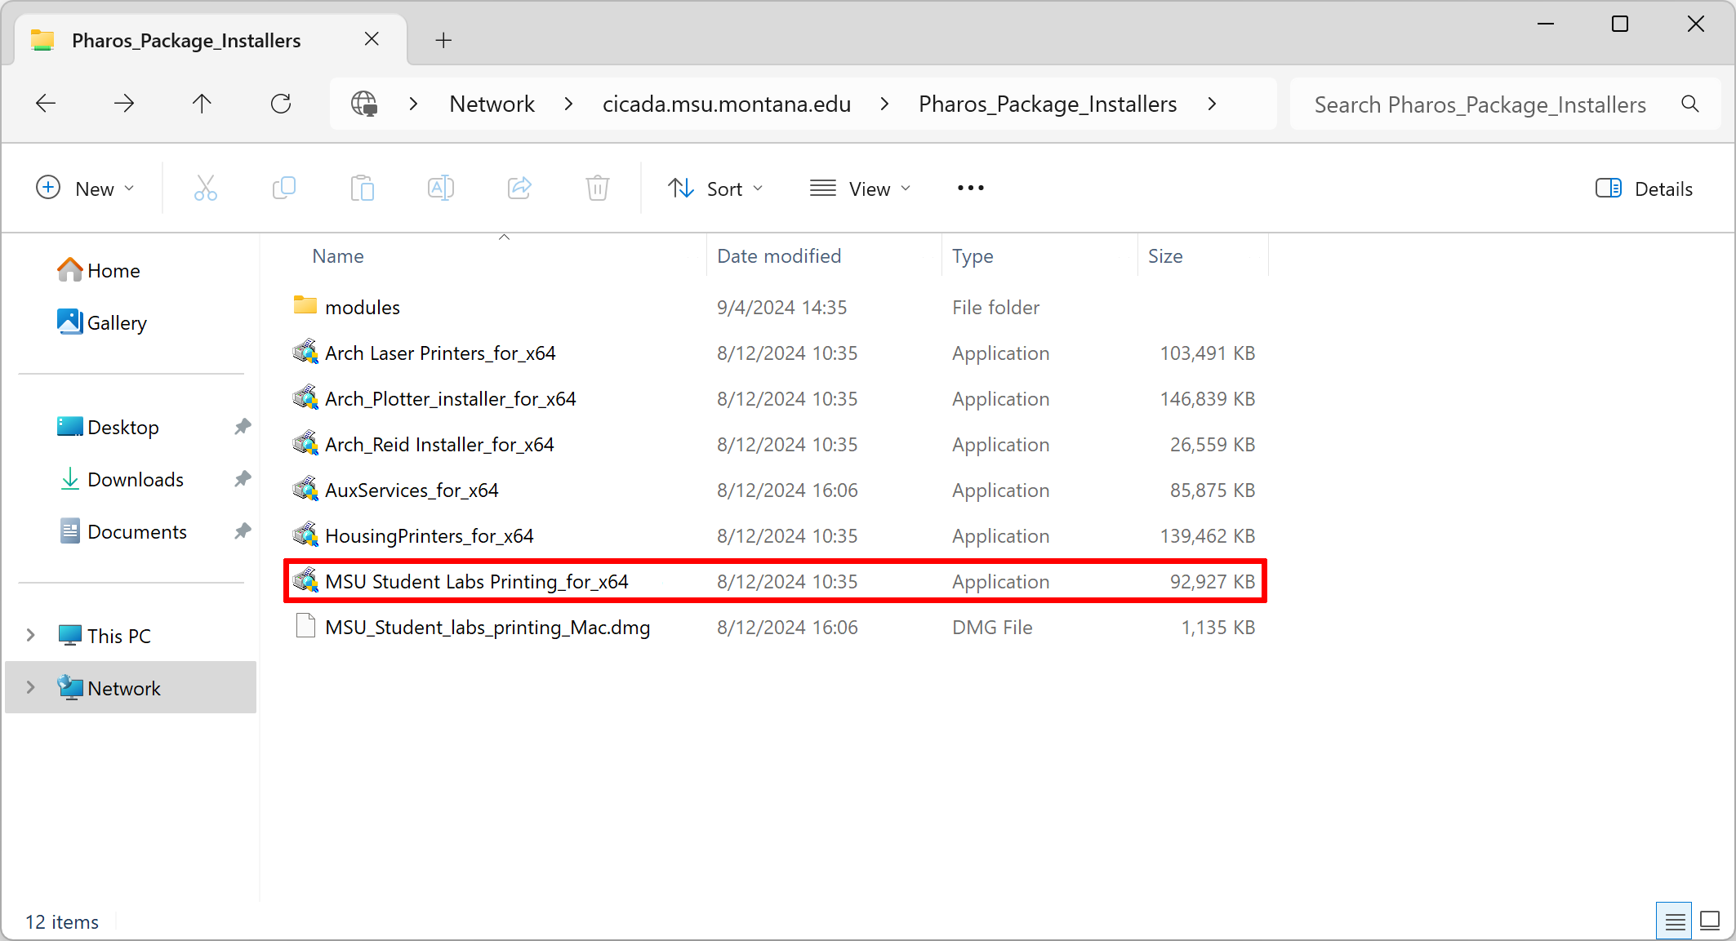Image resolution: width=1736 pixels, height=941 pixels.
Task: Share the selected file via the Share icon
Action: pyautogui.click(x=519, y=188)
